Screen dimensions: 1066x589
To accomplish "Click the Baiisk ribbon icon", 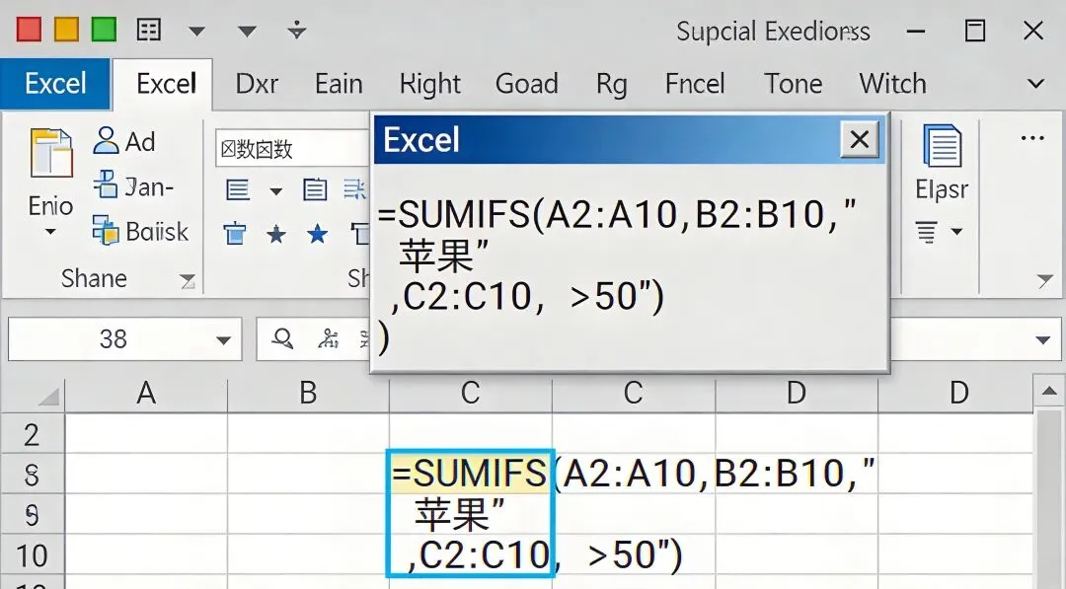I will coord(106,230).
